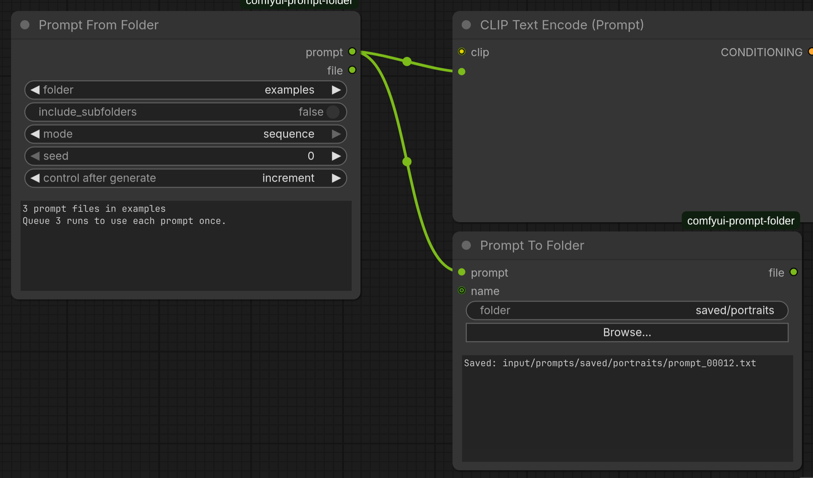813x478 pixels.
Task: Click the CLIP Text Encode (Prompt) title
Action: point(562,25)
